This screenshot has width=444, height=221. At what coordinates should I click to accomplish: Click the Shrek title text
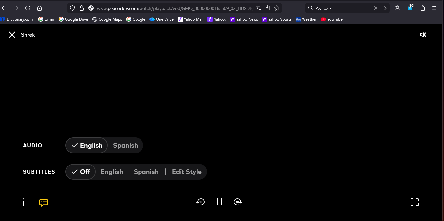28,35
